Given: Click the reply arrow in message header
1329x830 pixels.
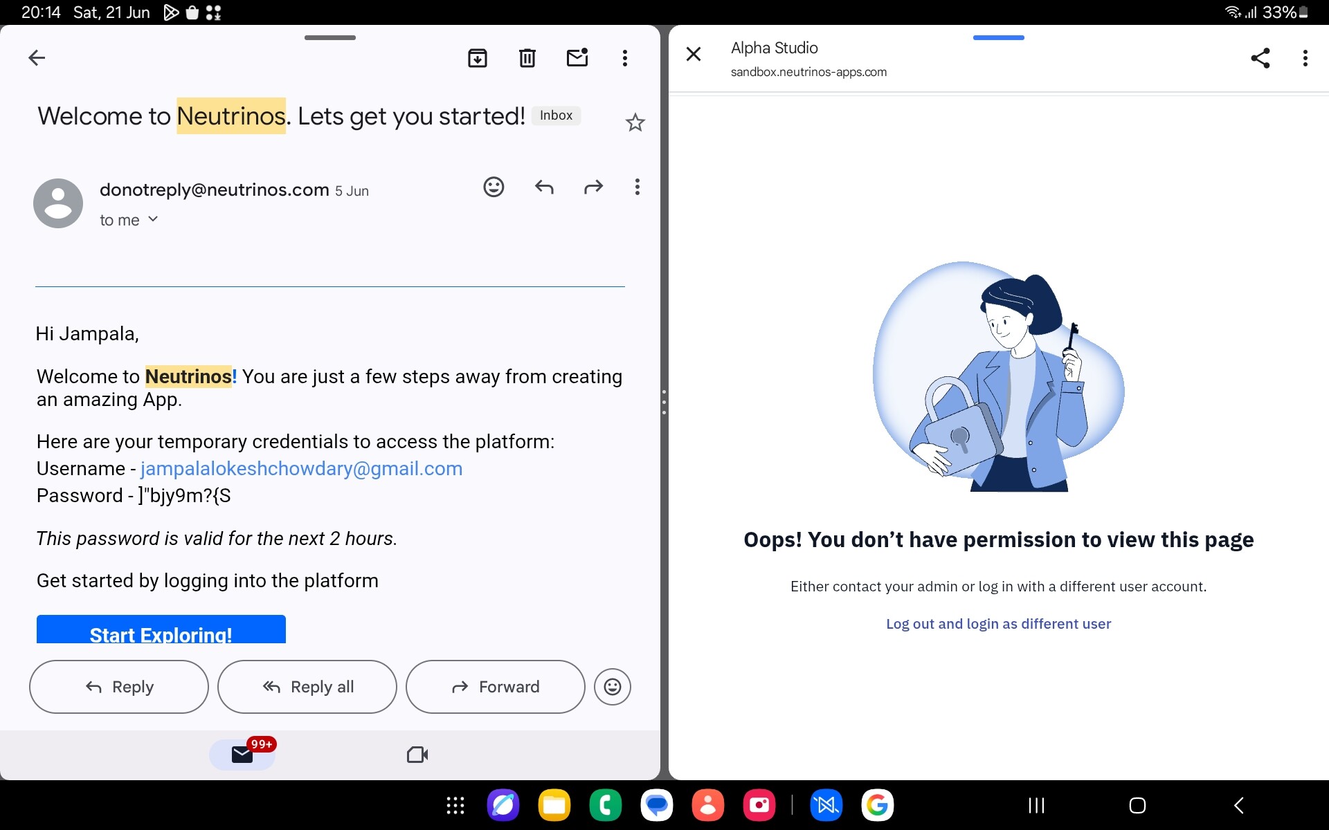Looking at the screenshot, I should 544,187.
